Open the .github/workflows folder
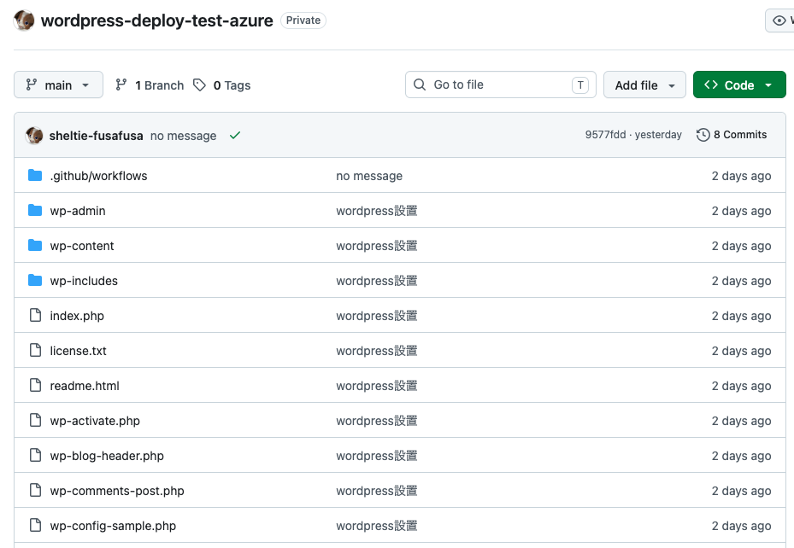 point(98,176)
